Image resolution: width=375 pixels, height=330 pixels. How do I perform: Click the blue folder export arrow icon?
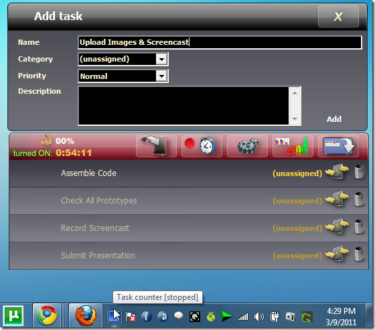point(338,146)
